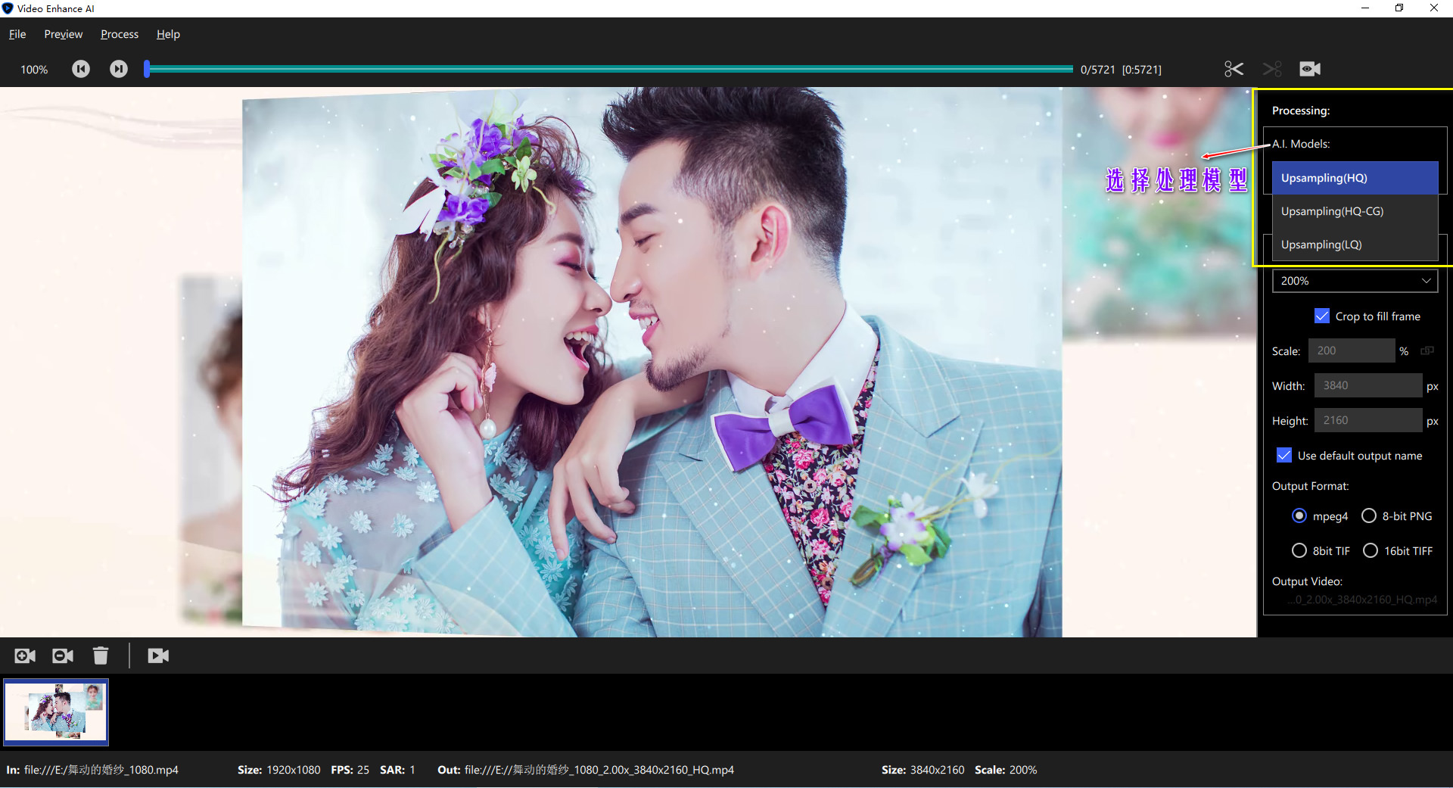This screenshot has height=788, width=1453.
Task: Click the main video preview image
Action: 628,362
